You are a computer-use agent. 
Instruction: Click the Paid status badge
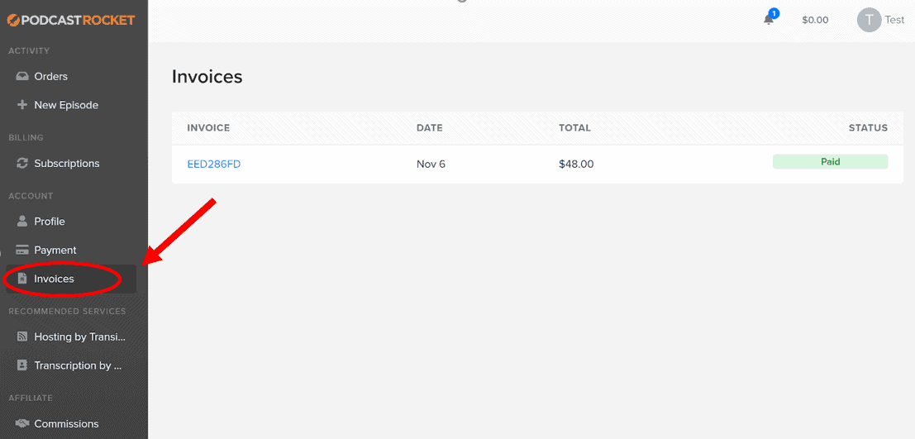coord(830,162)
